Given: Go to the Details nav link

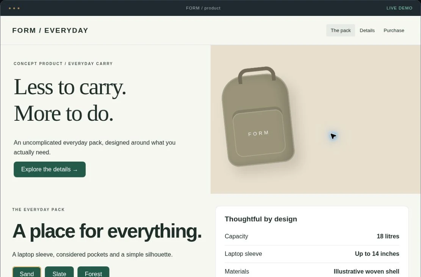Looking at the screenshot, I should click(x=367, y=30).
